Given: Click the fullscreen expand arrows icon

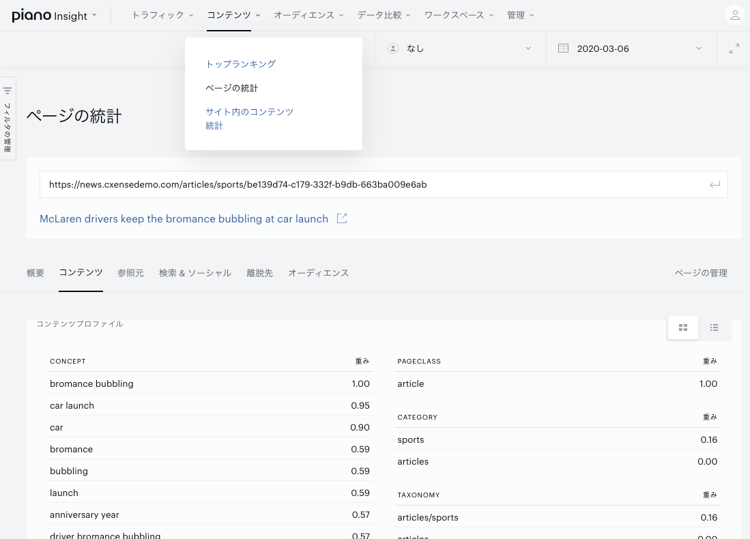Looking at the screenshot, I should point(734,48).
